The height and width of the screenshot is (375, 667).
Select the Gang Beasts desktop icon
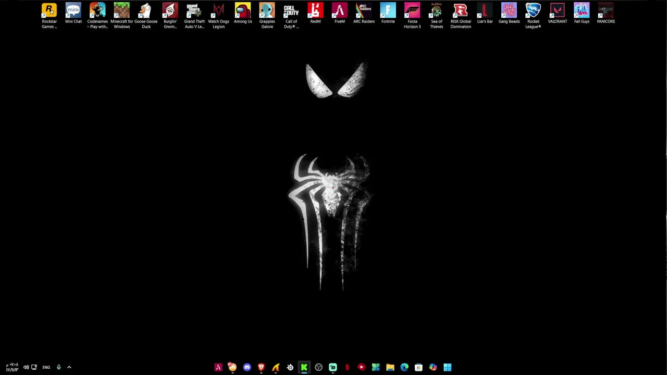[x=509, y=14]
